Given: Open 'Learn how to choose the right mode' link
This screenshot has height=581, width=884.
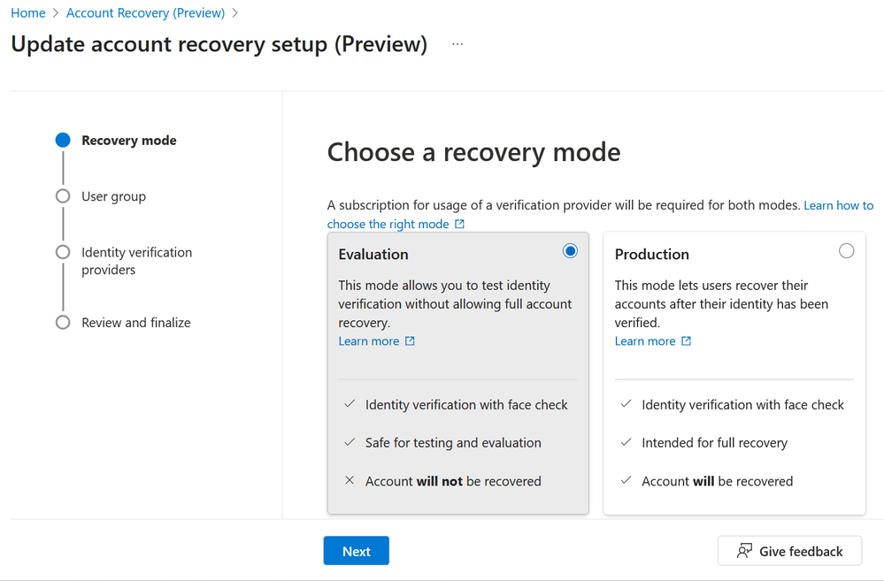Looking at the screenshot, I should coord(837,205).
